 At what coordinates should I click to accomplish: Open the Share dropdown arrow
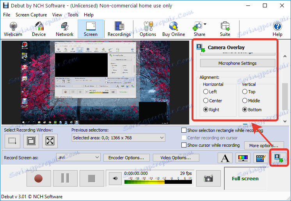tap(205, 24)
